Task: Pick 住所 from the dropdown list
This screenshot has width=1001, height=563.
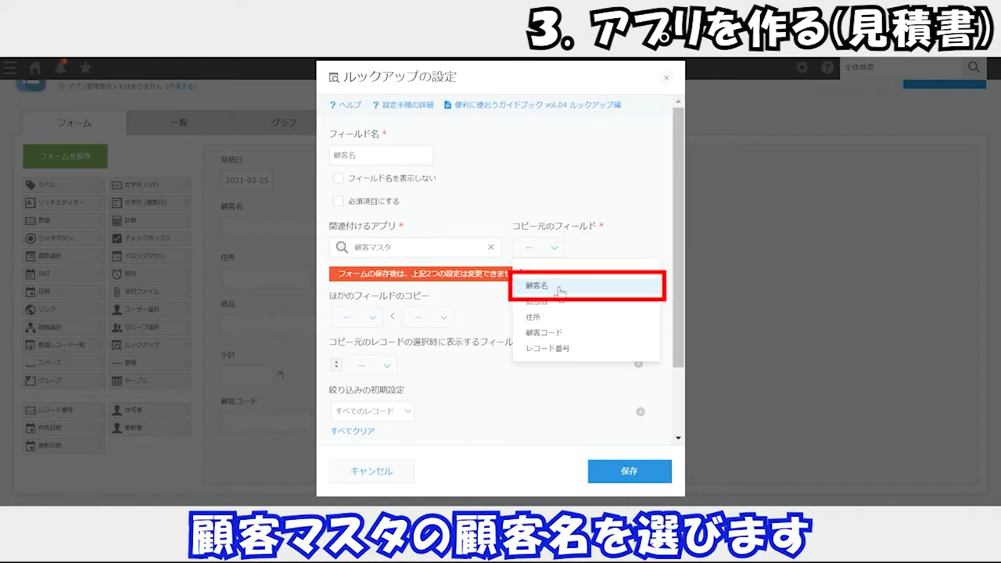Action: pyautogui.click(x=533, y=317)
